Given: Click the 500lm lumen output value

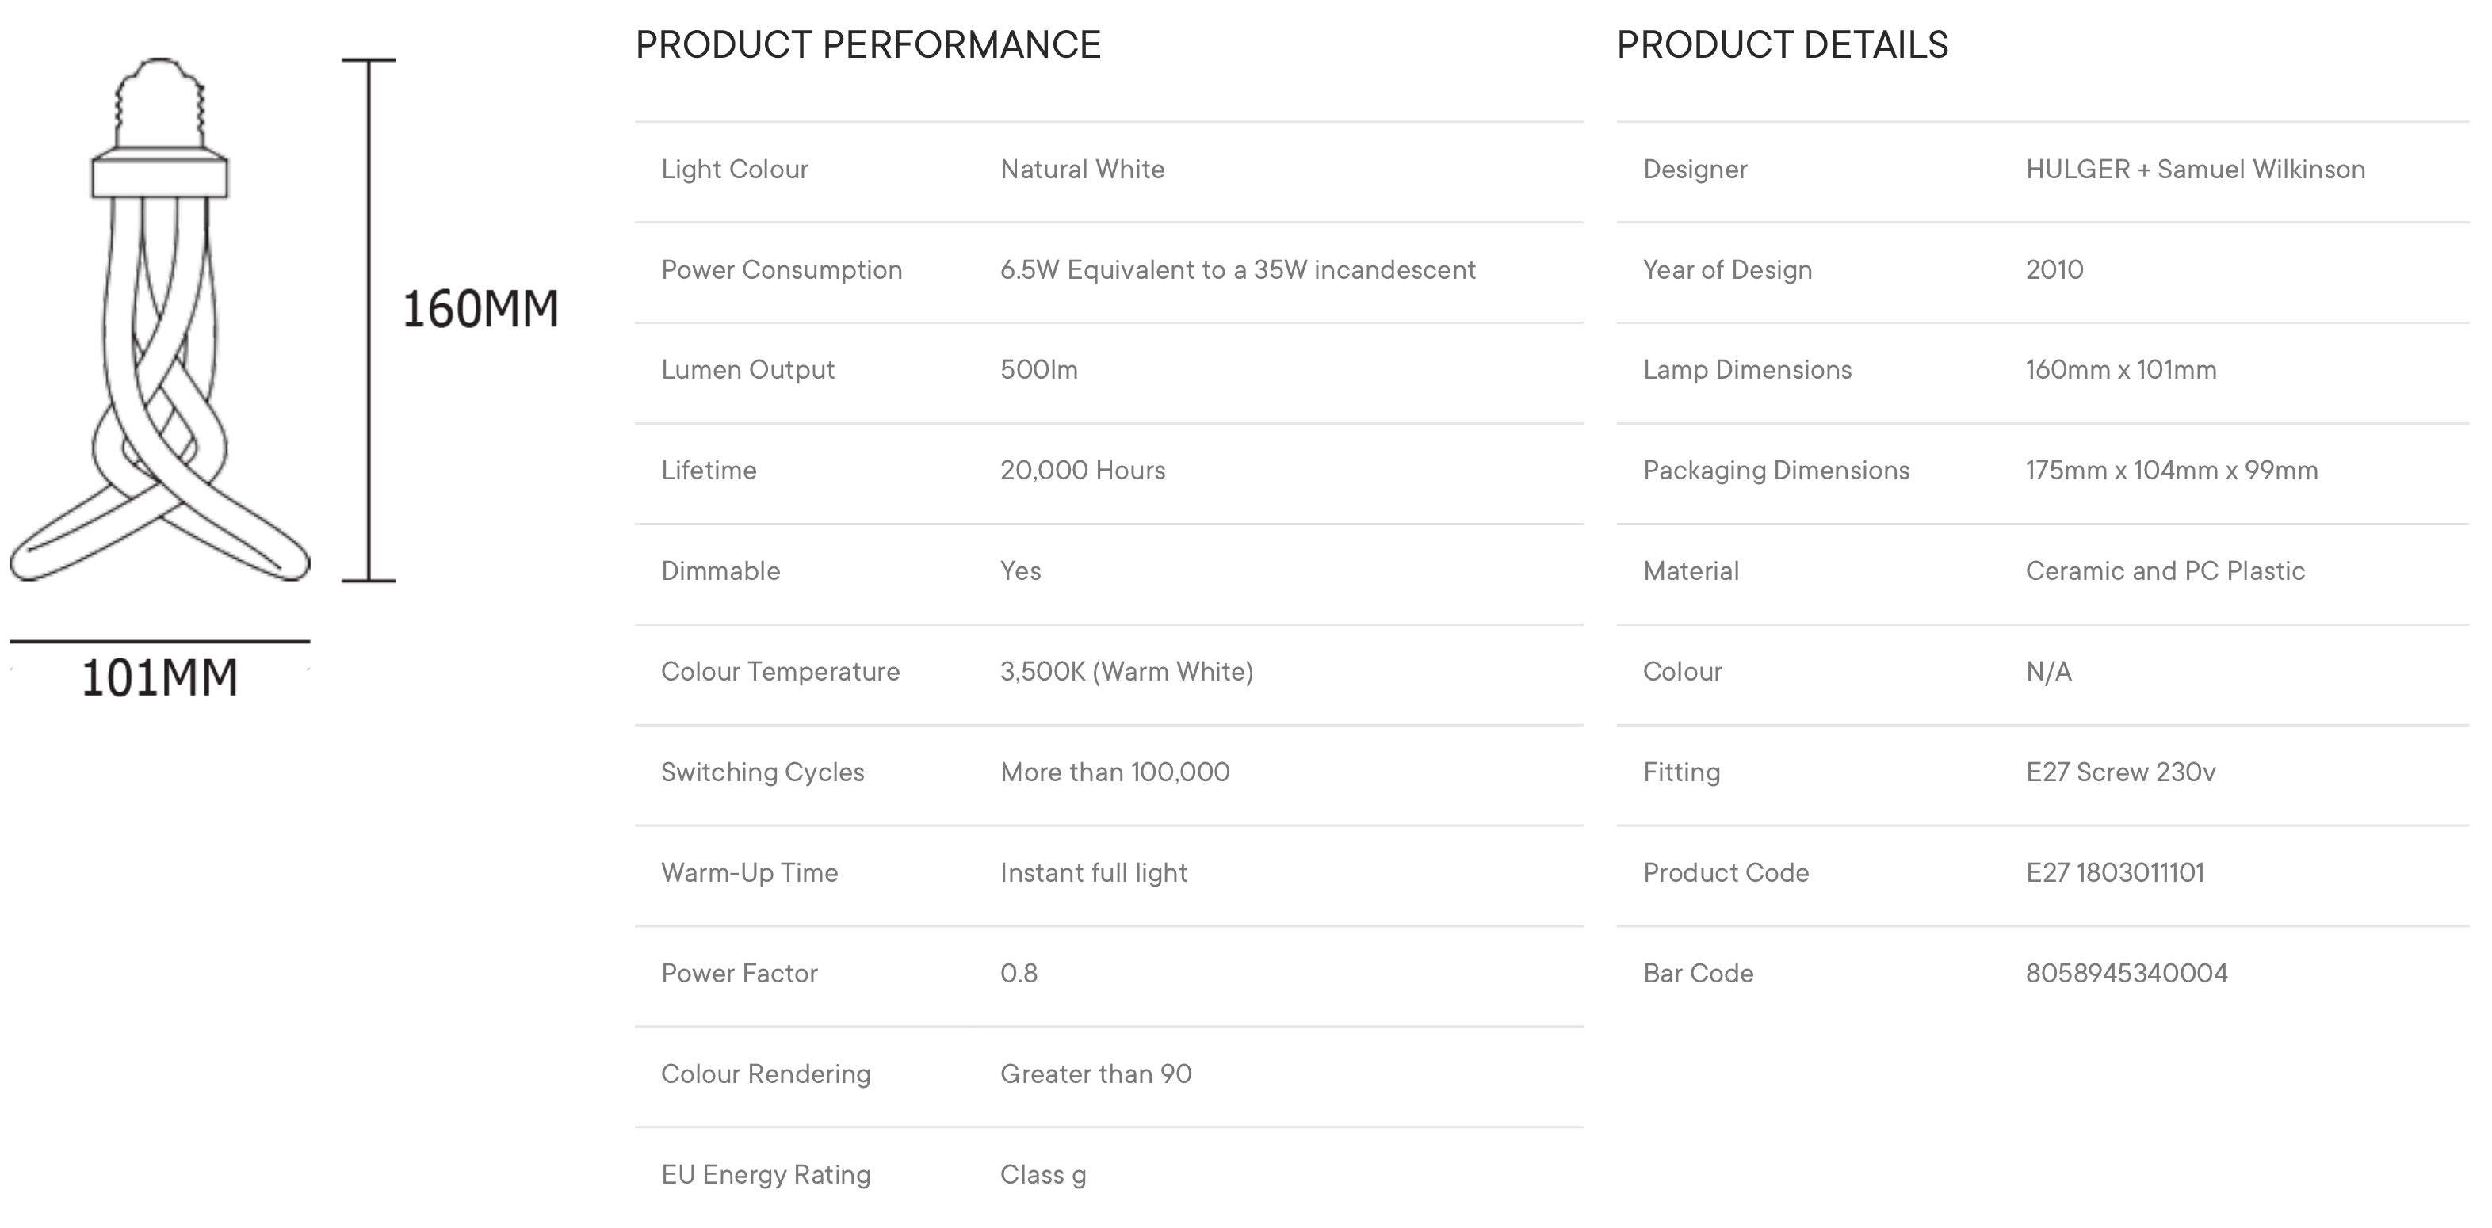Looking at the screenshot, I should coord(1039,369).
